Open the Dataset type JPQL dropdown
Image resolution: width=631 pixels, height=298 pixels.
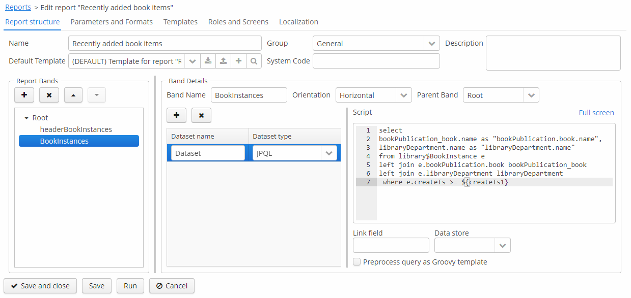pos(329,153)
